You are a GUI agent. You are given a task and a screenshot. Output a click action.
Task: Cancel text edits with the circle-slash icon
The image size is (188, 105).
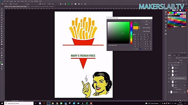[x=79, y=4]
